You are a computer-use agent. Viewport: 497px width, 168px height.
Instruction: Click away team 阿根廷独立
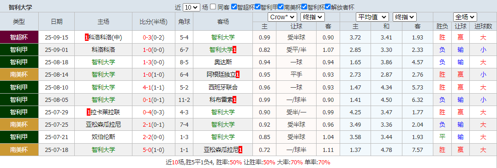[x=221, y=75]
